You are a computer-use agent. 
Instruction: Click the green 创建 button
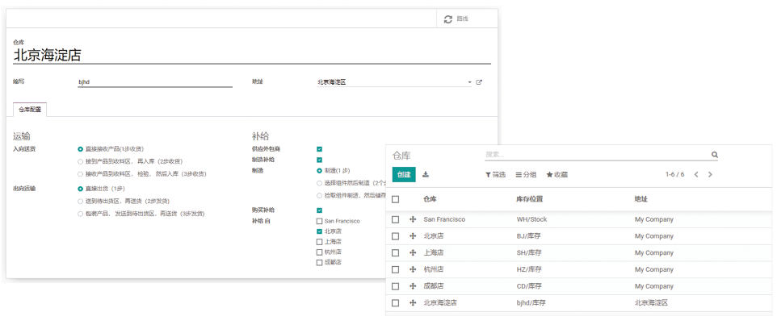click(404, 174)
